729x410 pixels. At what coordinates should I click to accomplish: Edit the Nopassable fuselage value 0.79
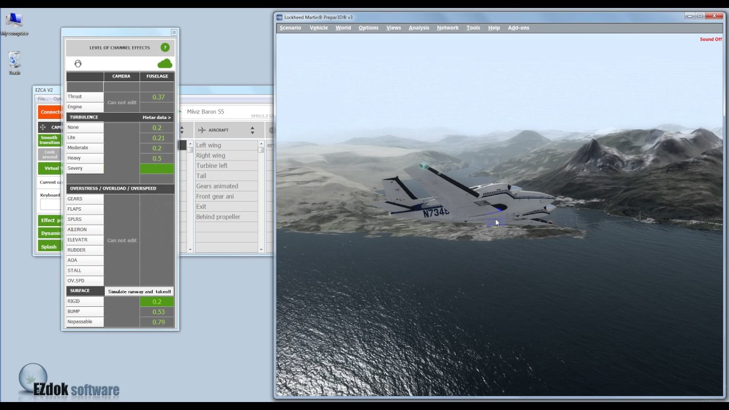click(x=157, y=322)
